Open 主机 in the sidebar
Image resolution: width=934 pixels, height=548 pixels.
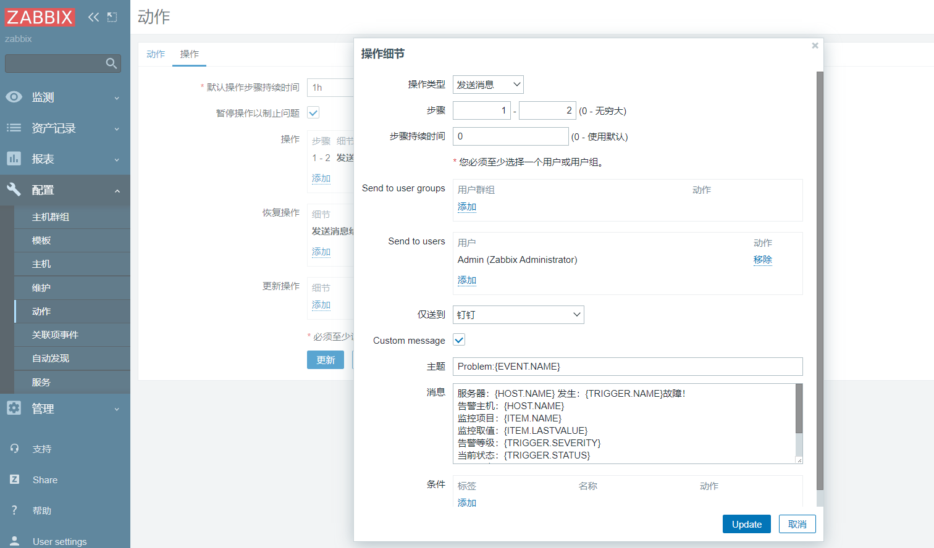72,264
